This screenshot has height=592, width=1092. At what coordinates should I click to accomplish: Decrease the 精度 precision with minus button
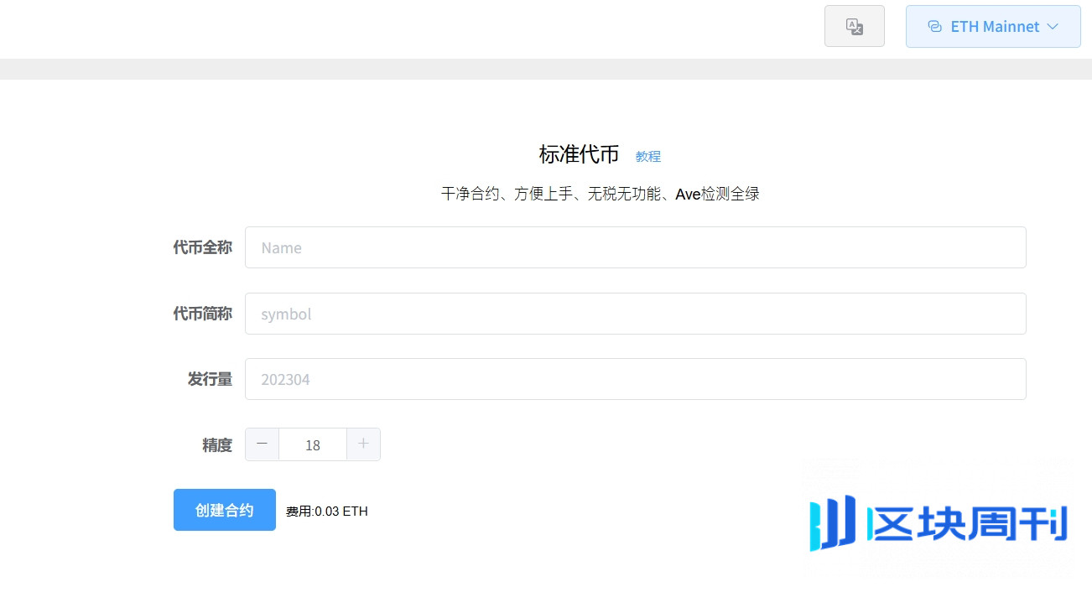263,444
